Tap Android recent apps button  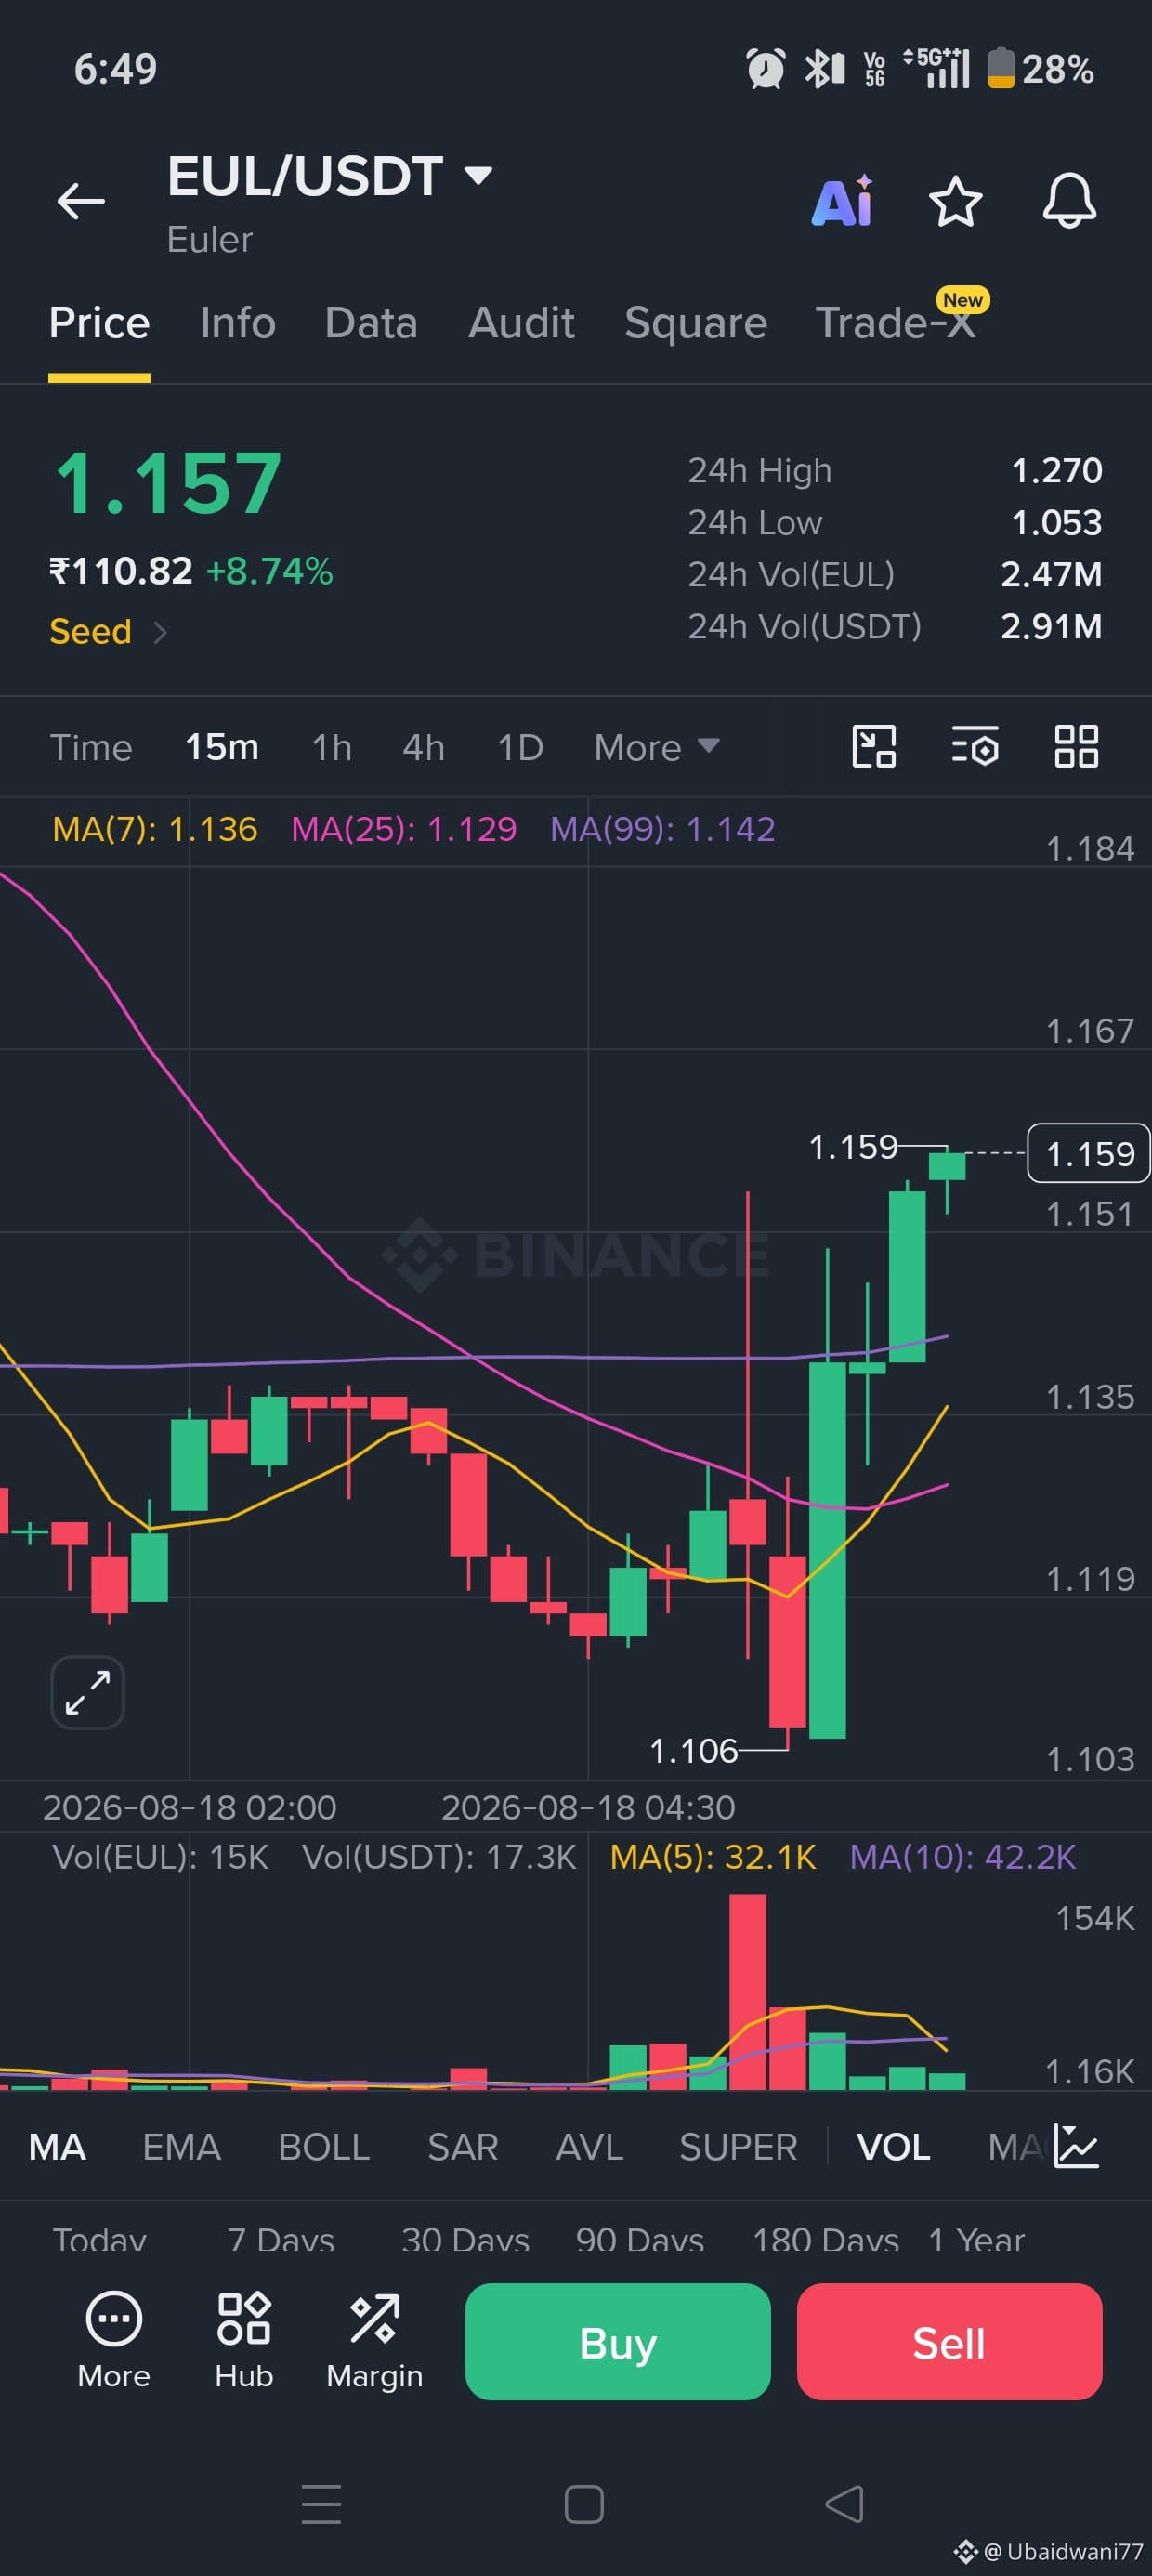(x=321, y=2504)
